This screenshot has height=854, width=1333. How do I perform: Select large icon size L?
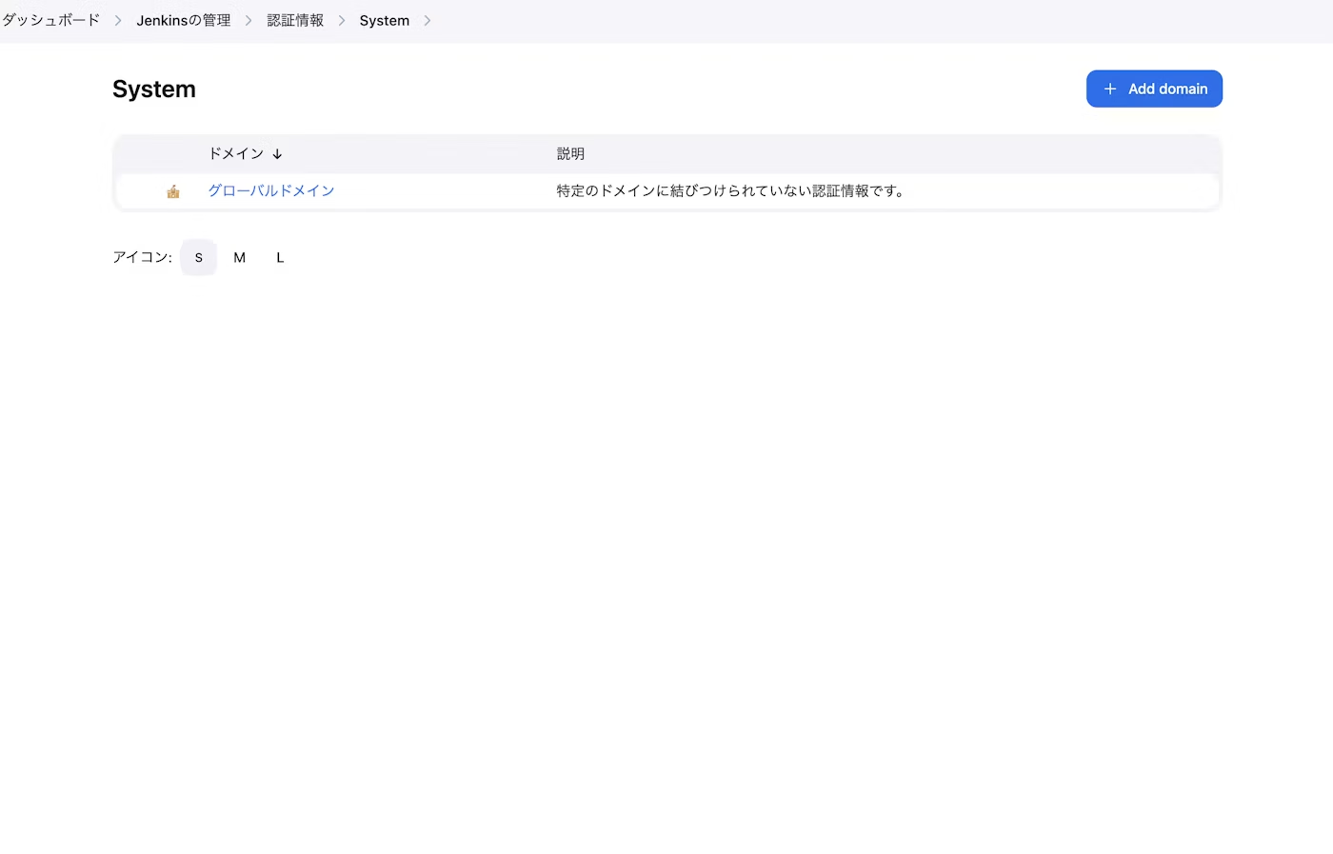(x=280, y=257)
